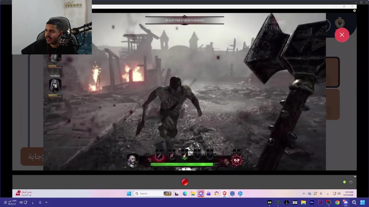Open the inner taskbar volume control

[339, 193]
